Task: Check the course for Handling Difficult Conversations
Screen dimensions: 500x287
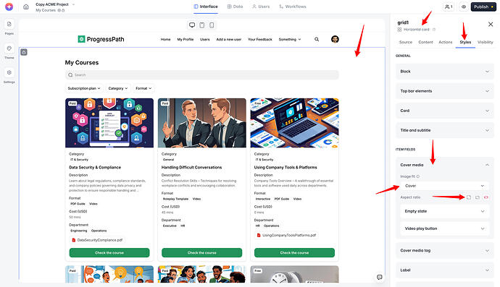Action: coord(202,252)
